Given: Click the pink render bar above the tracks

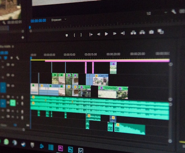Looking at the screenshot, I should [107, 61].
